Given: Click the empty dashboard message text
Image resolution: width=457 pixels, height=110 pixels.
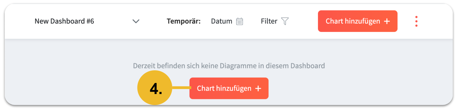Looking at the screenshot, I should coord(229,66).
